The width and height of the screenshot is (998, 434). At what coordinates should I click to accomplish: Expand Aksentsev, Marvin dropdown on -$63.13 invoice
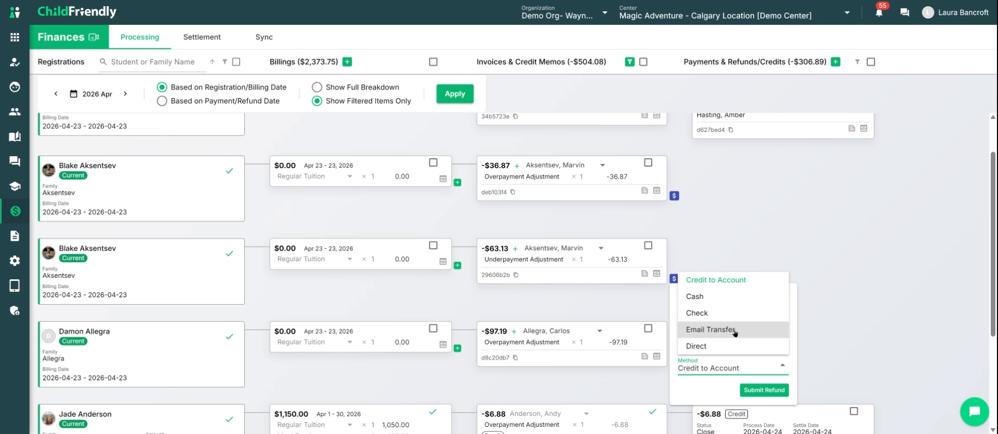[x=601, y=248]
